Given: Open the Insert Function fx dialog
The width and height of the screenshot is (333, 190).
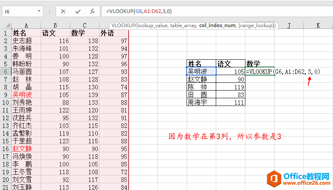Looking at the screenshot, I should point(92,11).
